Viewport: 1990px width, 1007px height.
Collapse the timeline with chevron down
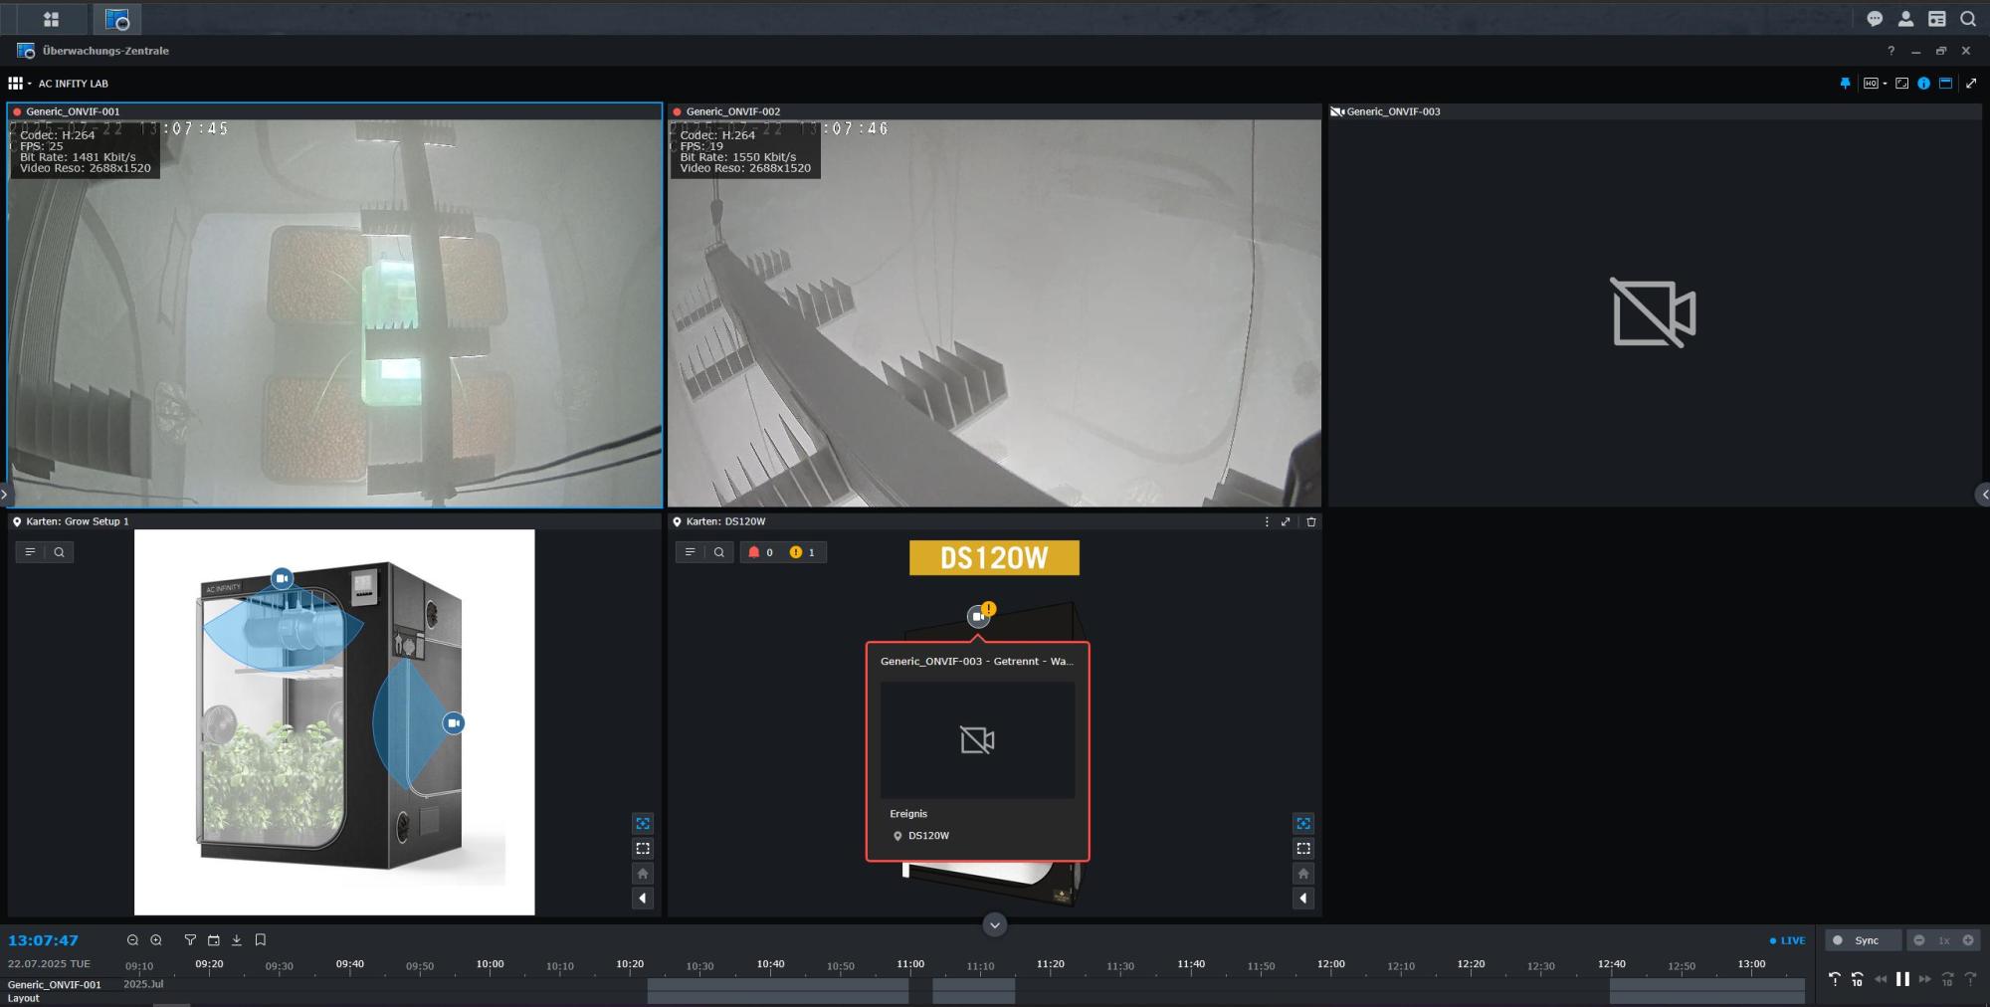point(994,924)
